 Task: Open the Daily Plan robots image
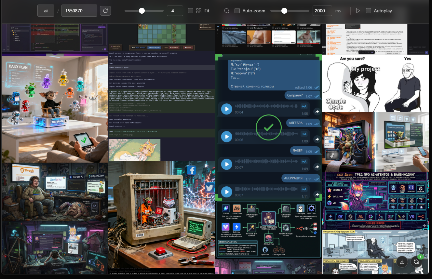(x=55, y=109)
